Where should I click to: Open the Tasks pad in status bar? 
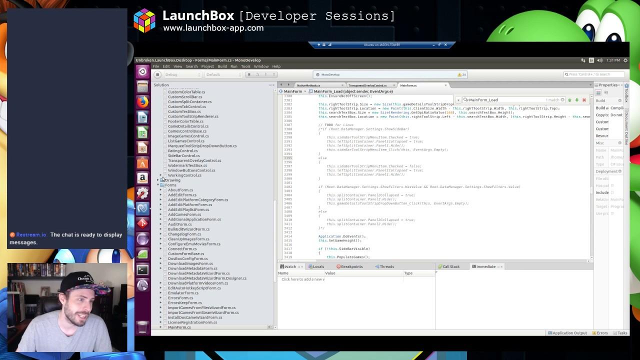[x=620, y=333]
